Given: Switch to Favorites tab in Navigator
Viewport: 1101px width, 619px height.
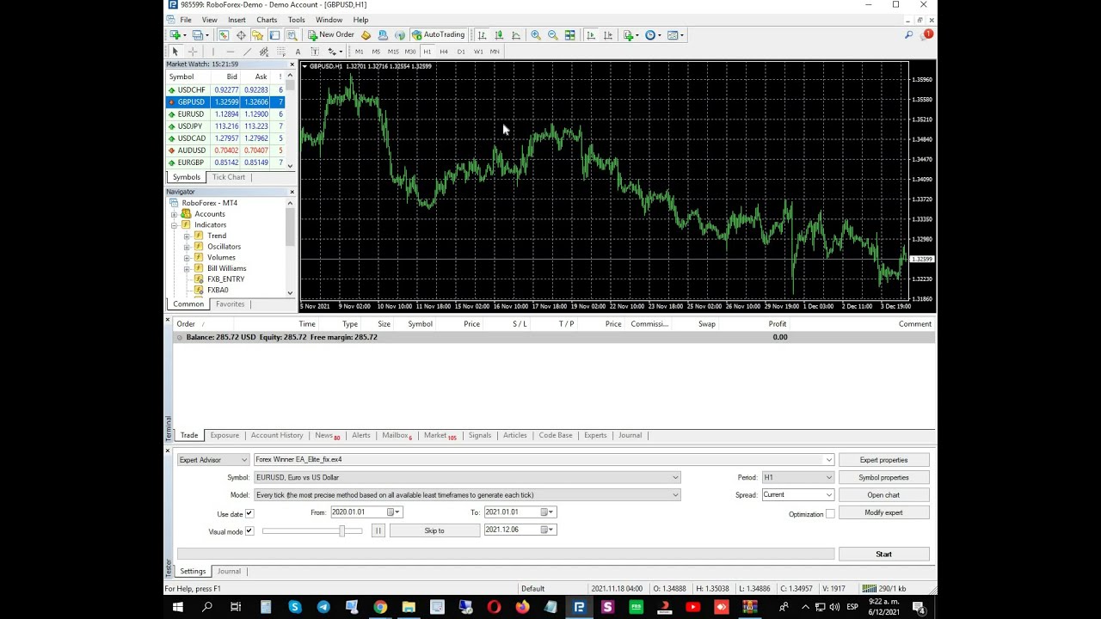Looking at the screenshot, I should tap(230, 304).
